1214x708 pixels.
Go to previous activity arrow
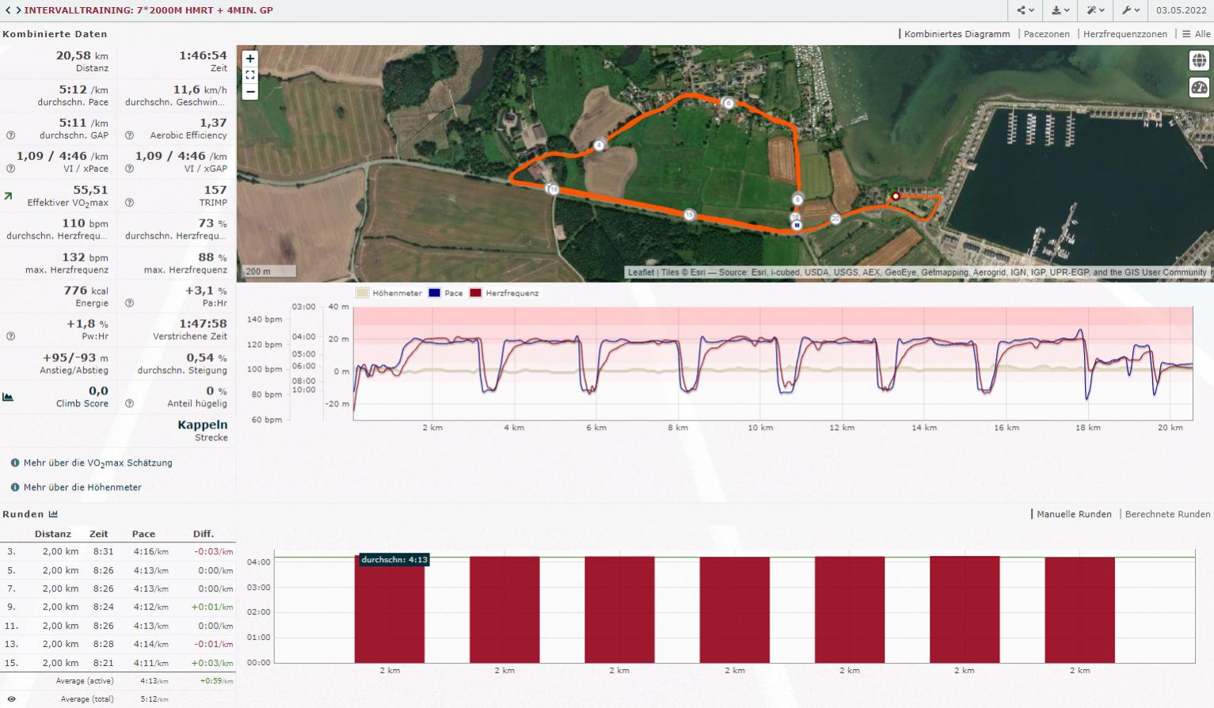pos(8,10)
